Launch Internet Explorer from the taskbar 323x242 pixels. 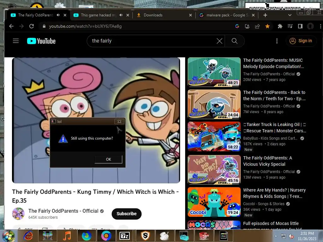[x=28, y=236]
